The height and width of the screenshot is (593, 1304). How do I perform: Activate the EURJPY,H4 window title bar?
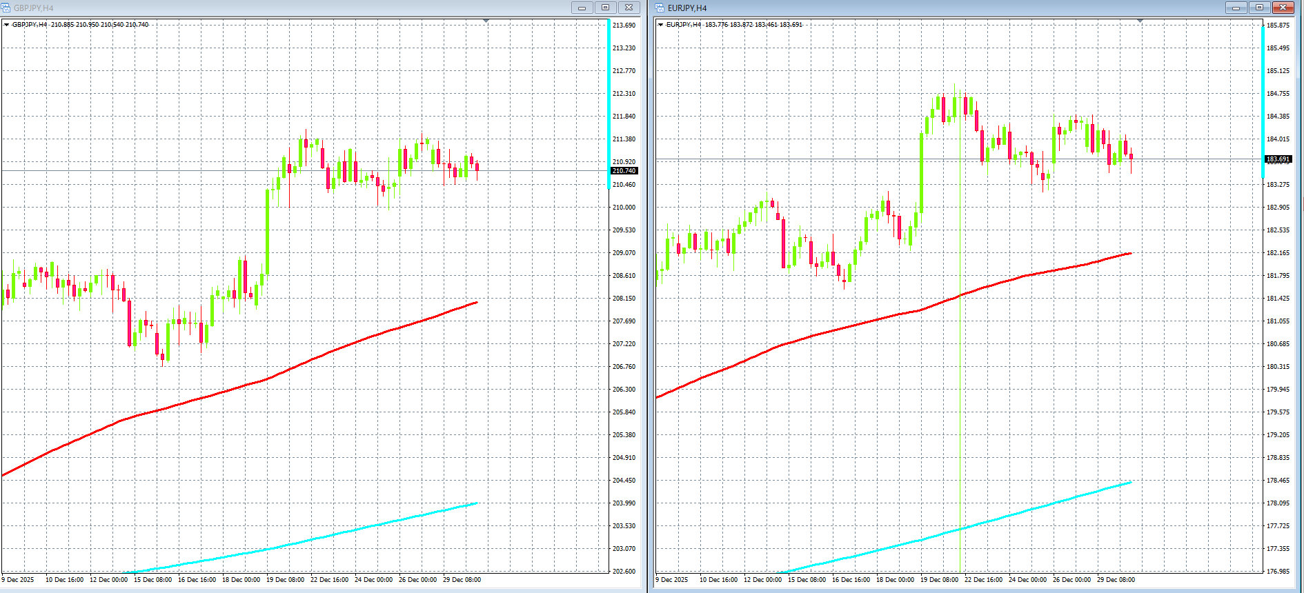point(931,8)
